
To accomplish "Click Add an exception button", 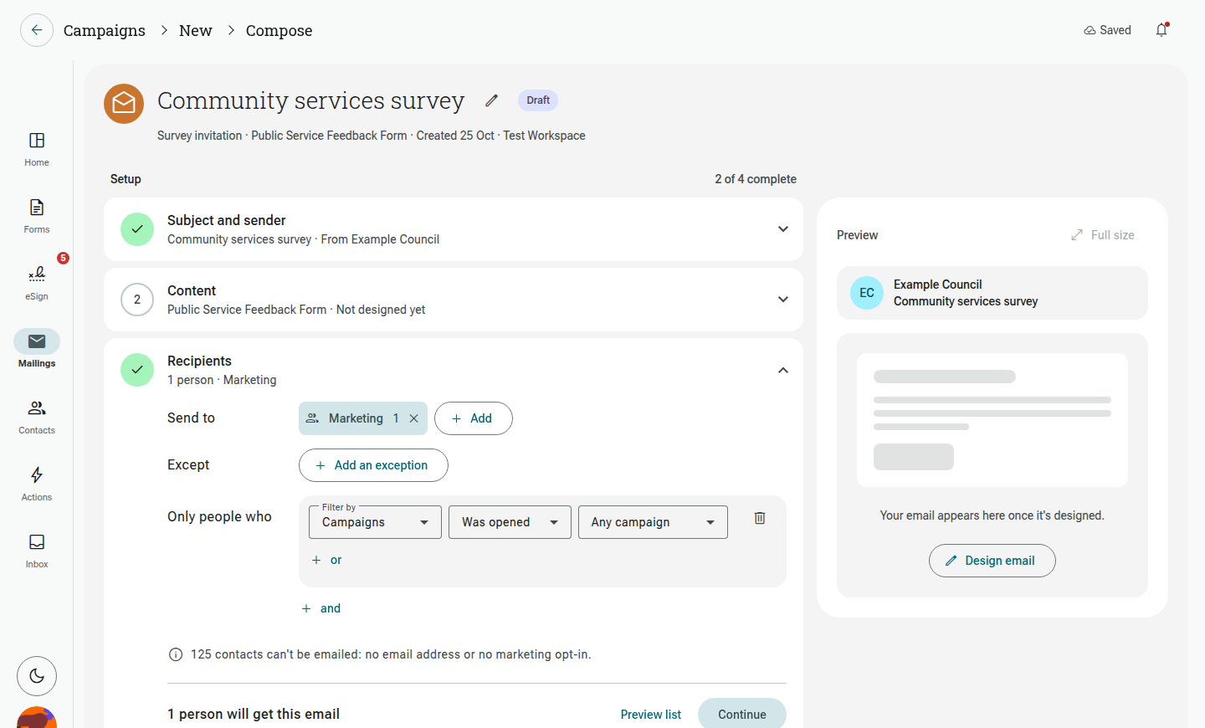I will click(x=373, y=465).
